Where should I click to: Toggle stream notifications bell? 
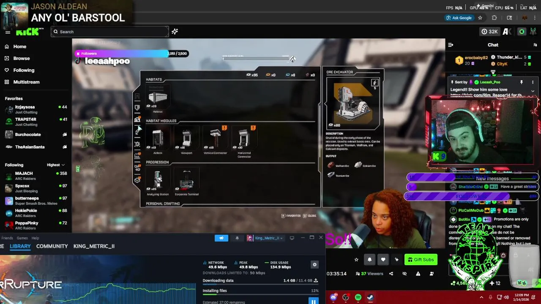370,260
